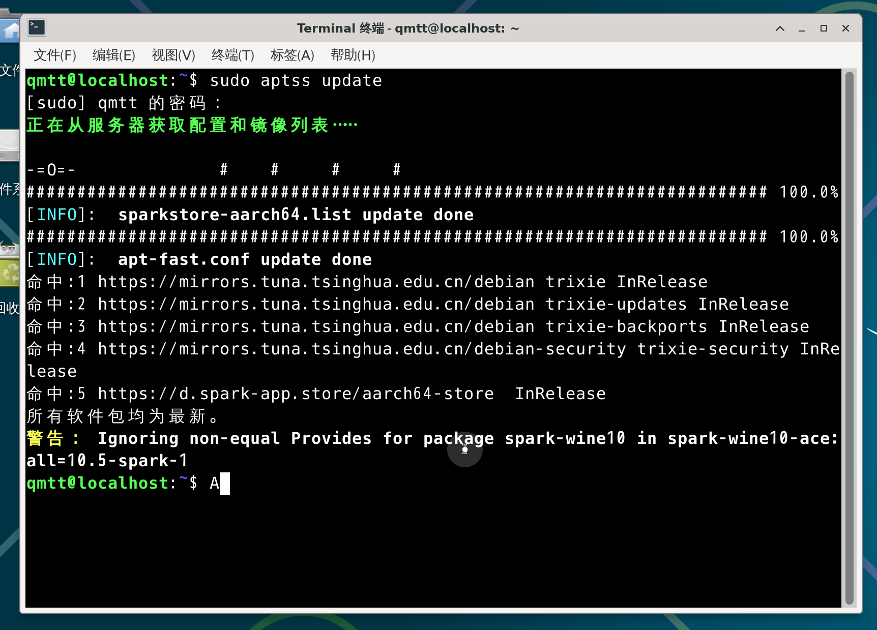The width and height of the screenshot is (877, 630).
Task: Click the 命中:1 trixie InRelease line
Action: pos(367,282)
